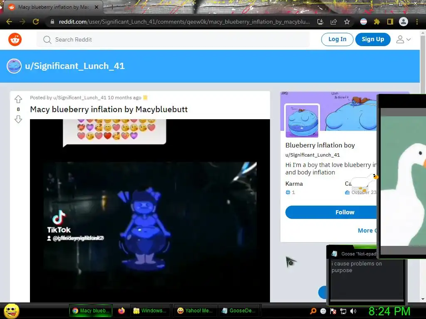The width and height of the screenshot is (426, 319).
Task: Switch to GooseDe... taskbar item
Action: click(x=238, y=311)
